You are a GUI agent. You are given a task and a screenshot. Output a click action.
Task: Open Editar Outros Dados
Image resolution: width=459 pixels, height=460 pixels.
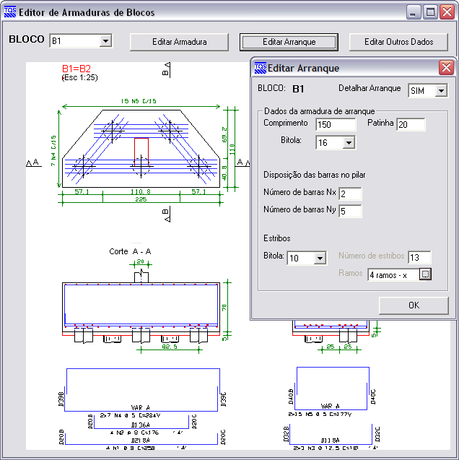pyautogui.click(x=399, y=42)
